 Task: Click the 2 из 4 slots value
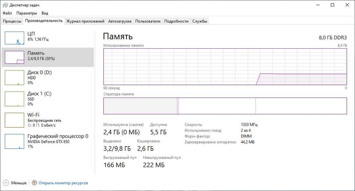click(x=246, y=130)
